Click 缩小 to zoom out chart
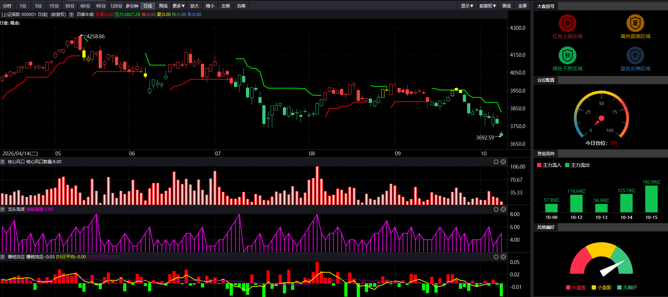The width and height of the screenshot is (668, 297). pos(210,6)
